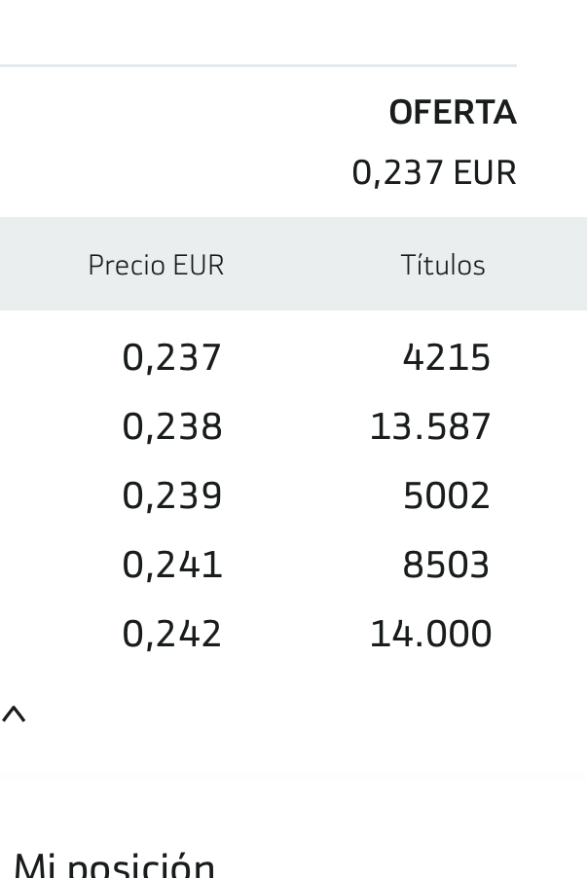Click the 13.587 titles amount
Screen dimensions: 587x878
pos(430,426)
